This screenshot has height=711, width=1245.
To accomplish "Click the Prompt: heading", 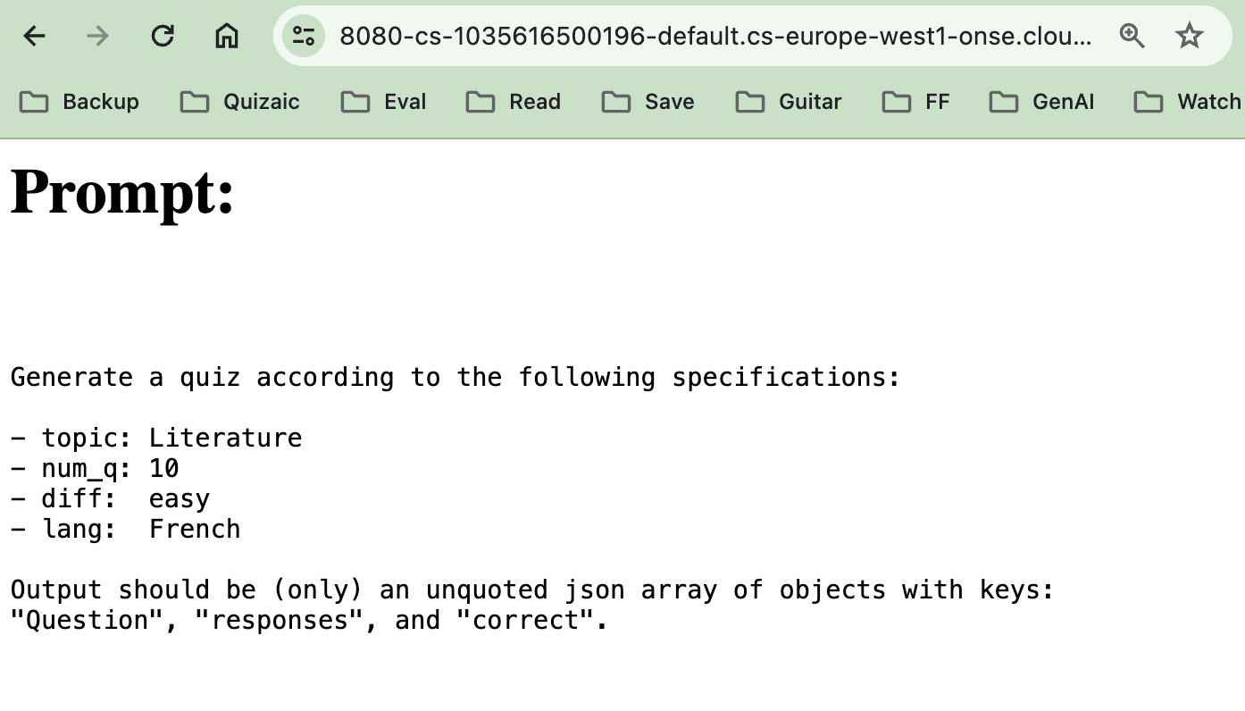I will 122,191.
